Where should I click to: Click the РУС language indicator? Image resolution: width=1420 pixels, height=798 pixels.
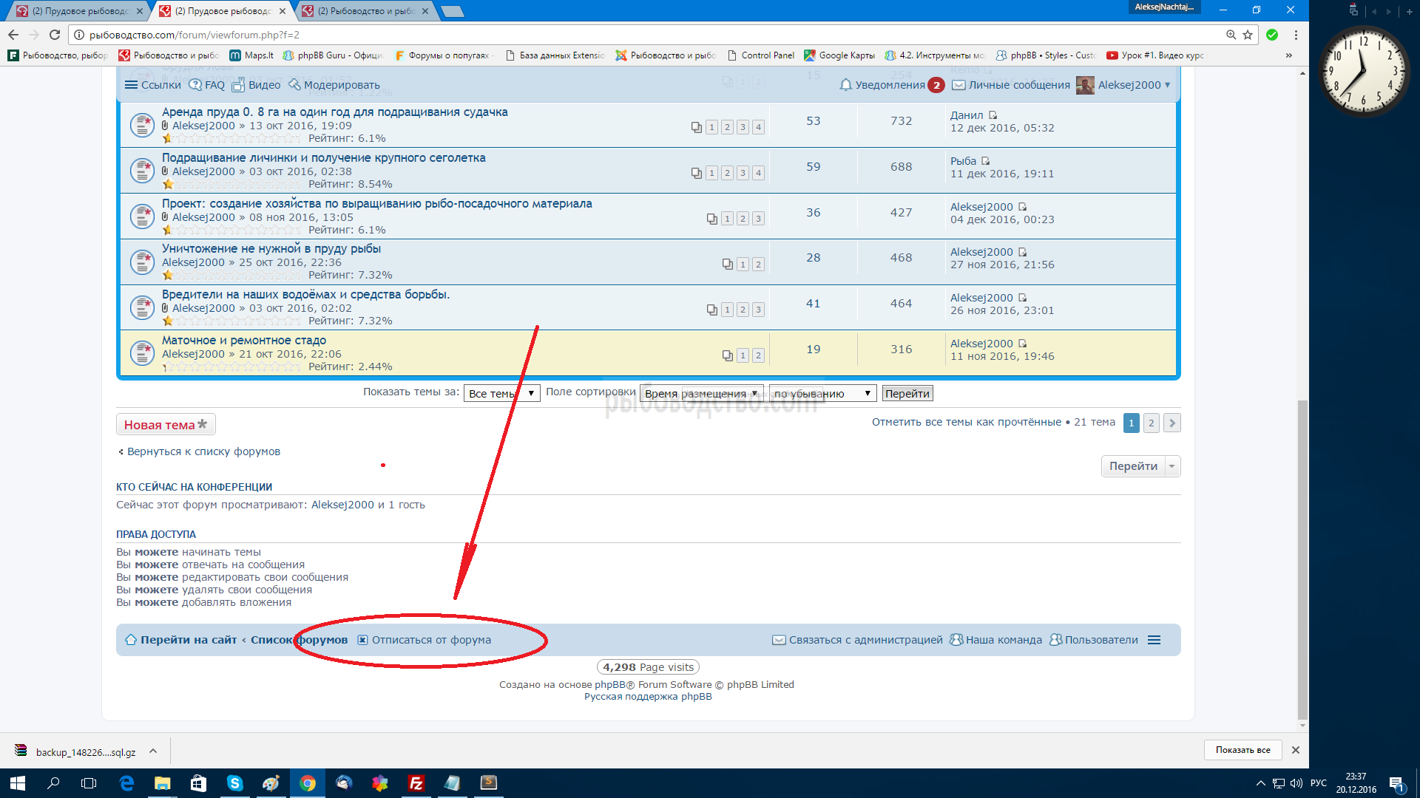click(x=1319, y=783)
